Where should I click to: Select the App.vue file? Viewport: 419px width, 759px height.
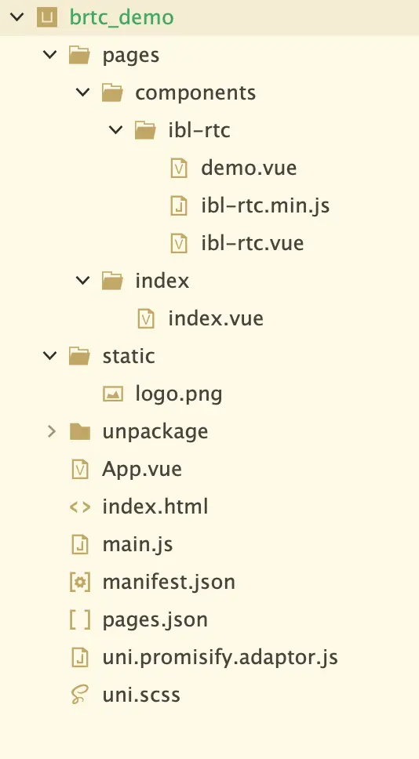tap(142, 469)
